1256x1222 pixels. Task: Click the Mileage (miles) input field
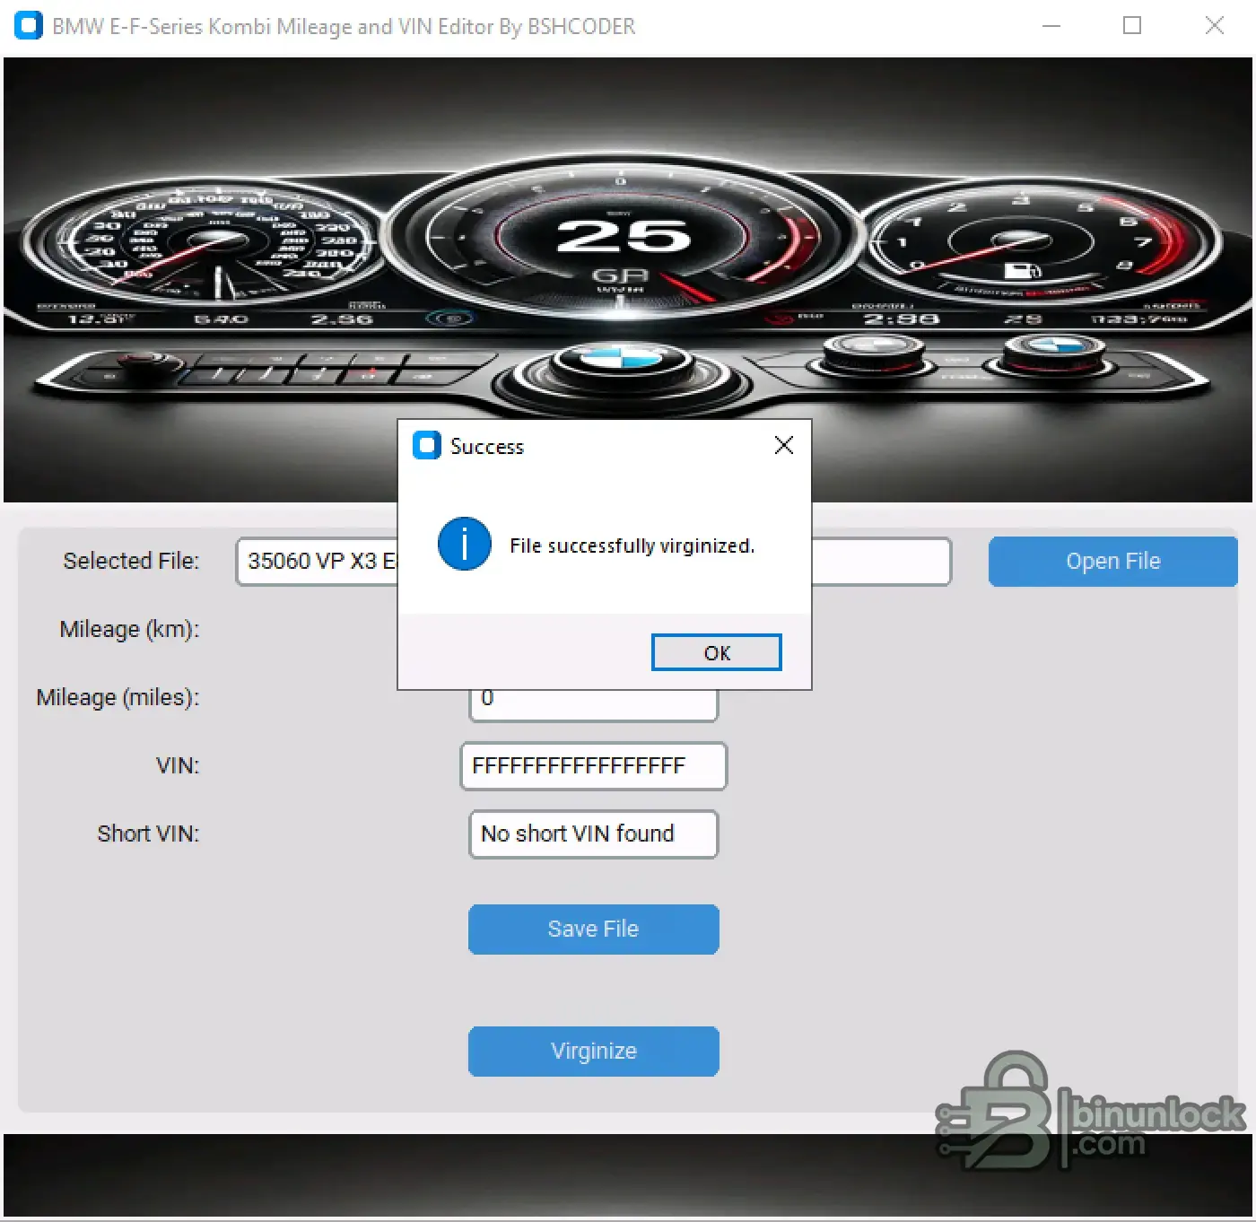point(593,705)
